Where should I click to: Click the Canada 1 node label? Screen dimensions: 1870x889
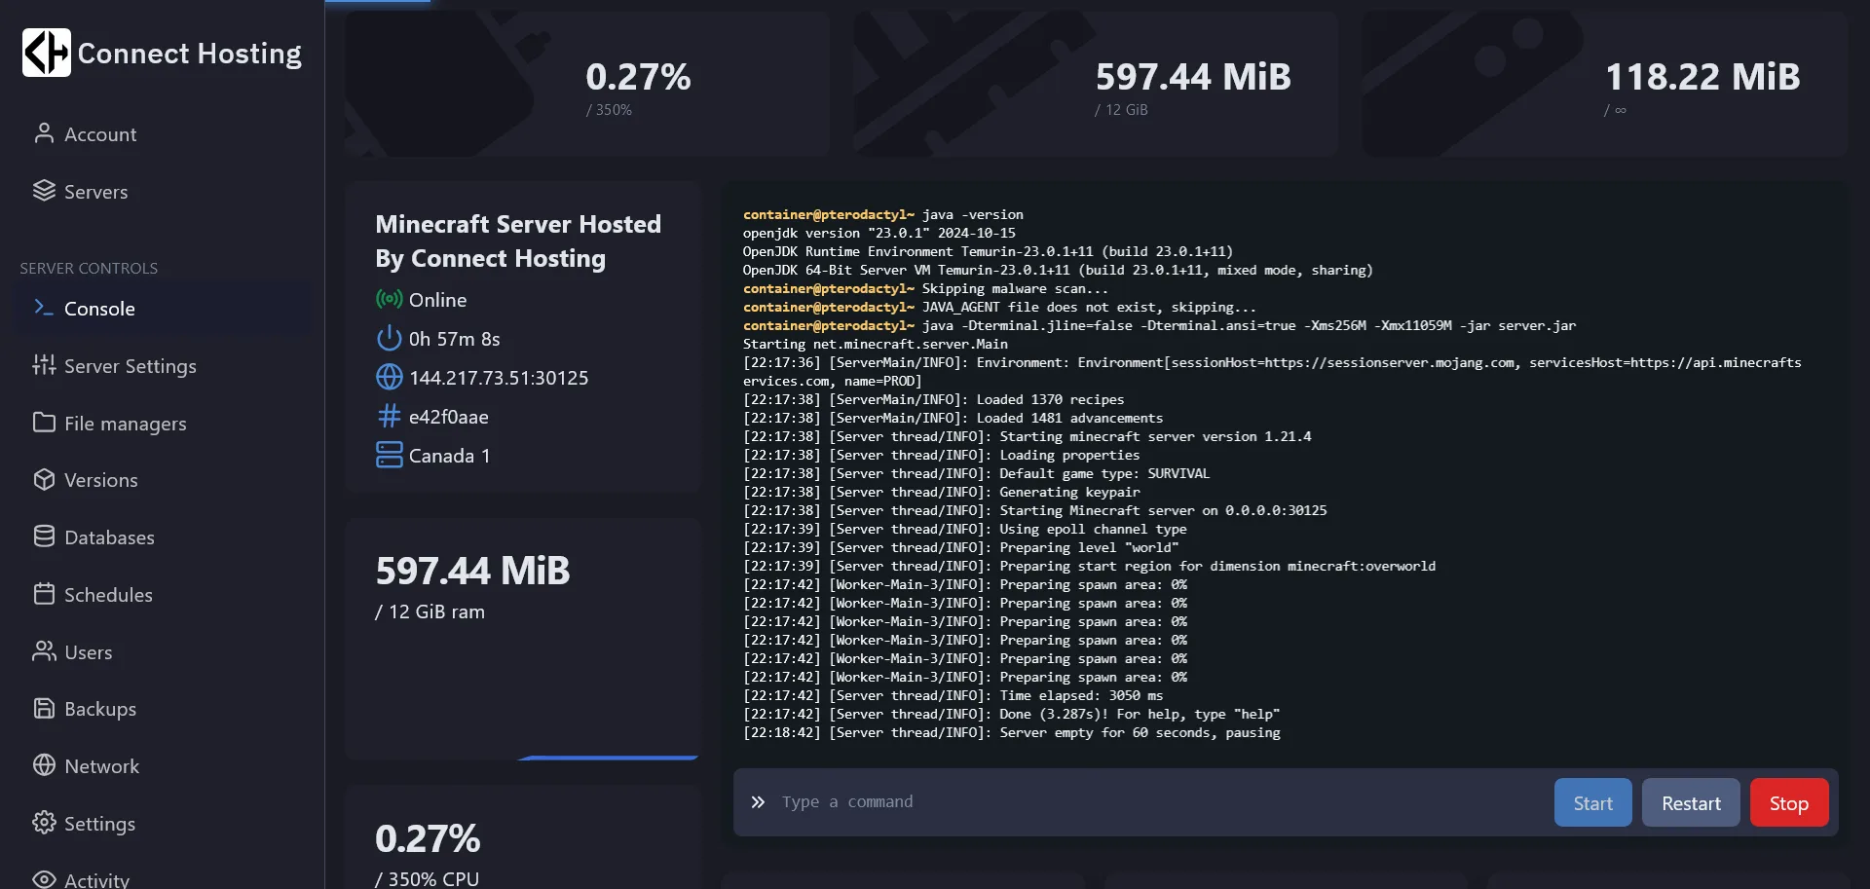(449, 455)
